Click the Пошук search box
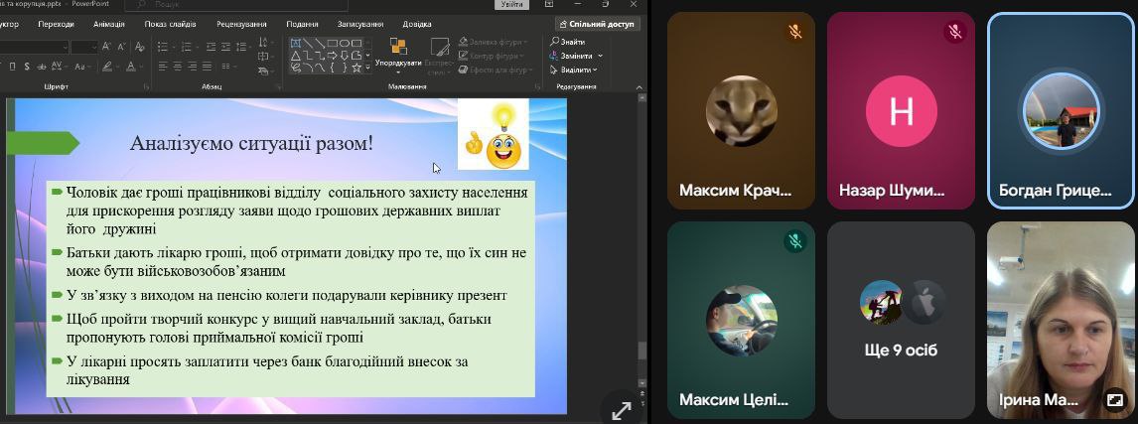The width and height of the screenshot is (1138, 424). pos(236,4)
